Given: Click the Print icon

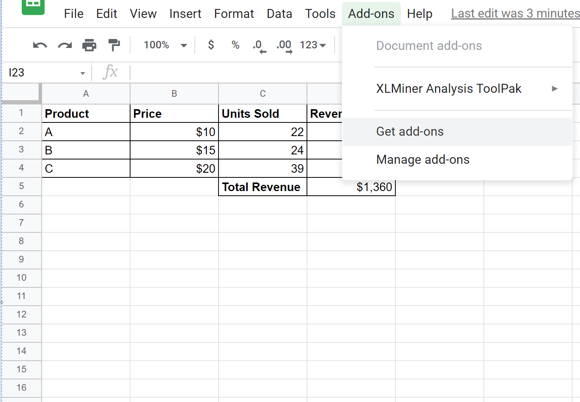Looking at the screenshot, I should (89, 45).
